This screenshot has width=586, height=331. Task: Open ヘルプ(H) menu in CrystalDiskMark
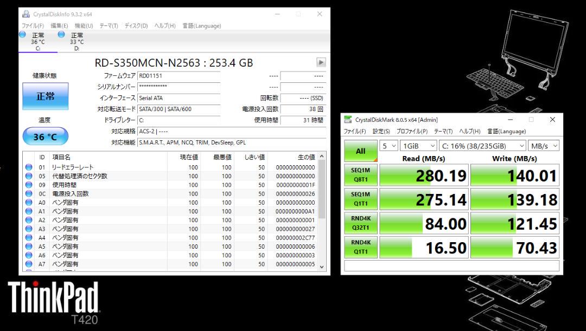click(x=470, y=131)
